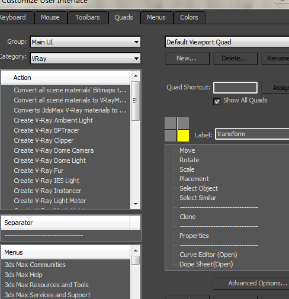This screenshot has height=299, width=289.
Task: Select the top-right gray quad swatch
Action: [183, 123]
